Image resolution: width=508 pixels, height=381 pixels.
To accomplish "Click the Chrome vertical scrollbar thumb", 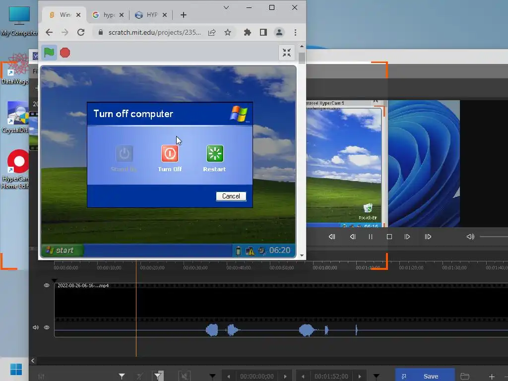I will (302, 58).
